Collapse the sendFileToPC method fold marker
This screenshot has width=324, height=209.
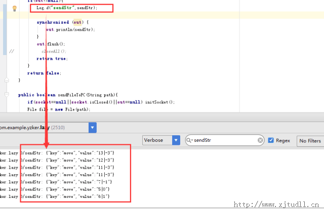(7, 94)
